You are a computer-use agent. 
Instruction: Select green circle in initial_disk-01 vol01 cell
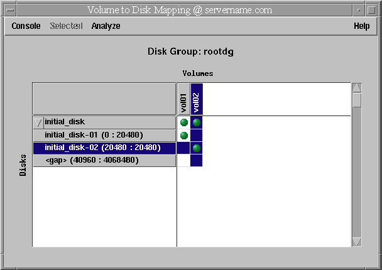pyautogui.click(x=183, y=135)
